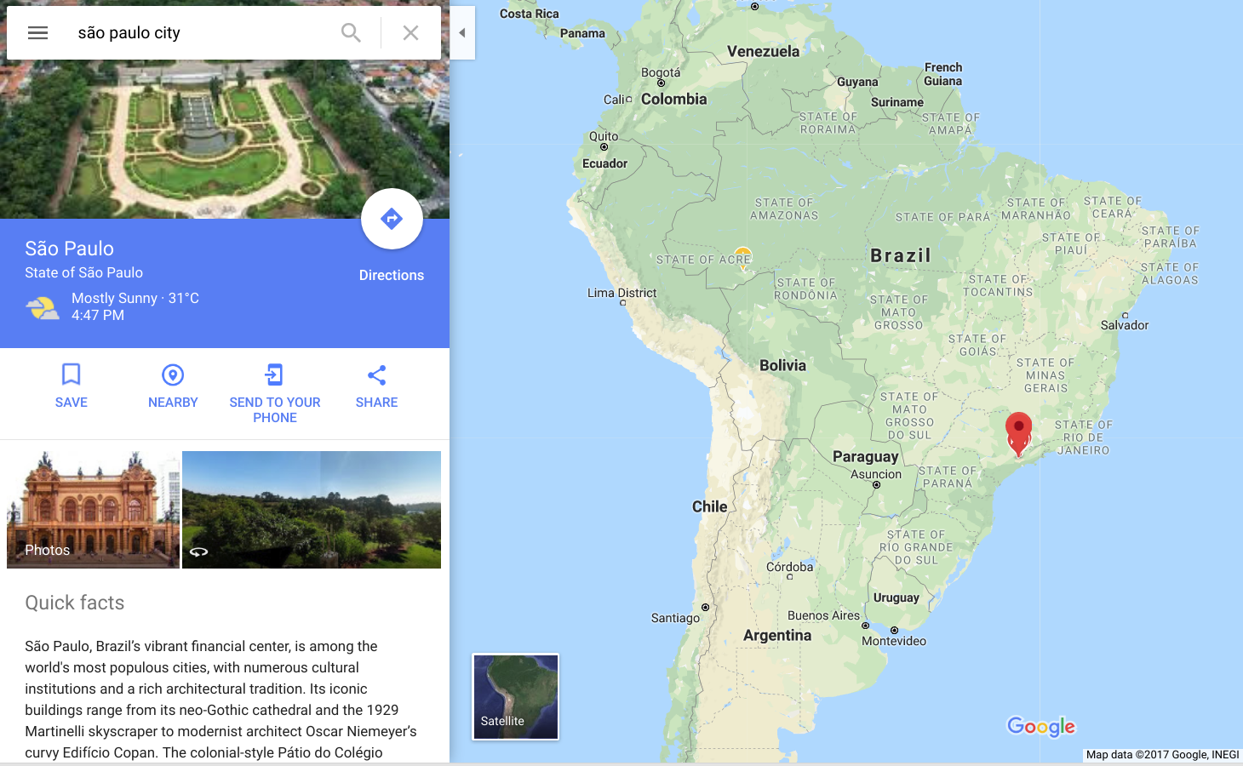Viewport: 1243px width, 766px height.
Task: Open the hamburger main menu
Action: [x=37, y=32]
